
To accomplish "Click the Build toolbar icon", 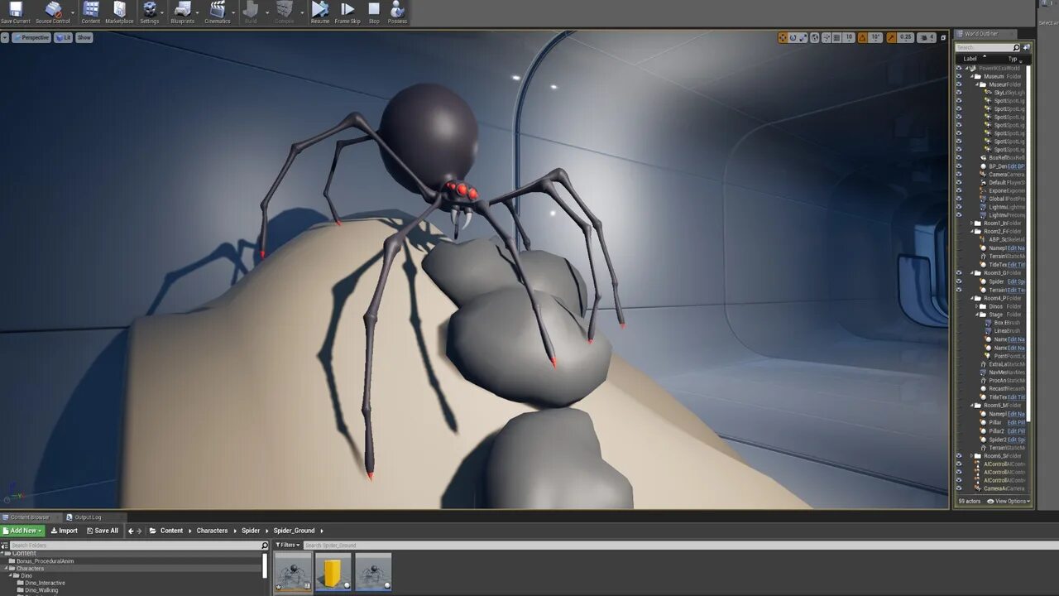I will click(251, 12).
